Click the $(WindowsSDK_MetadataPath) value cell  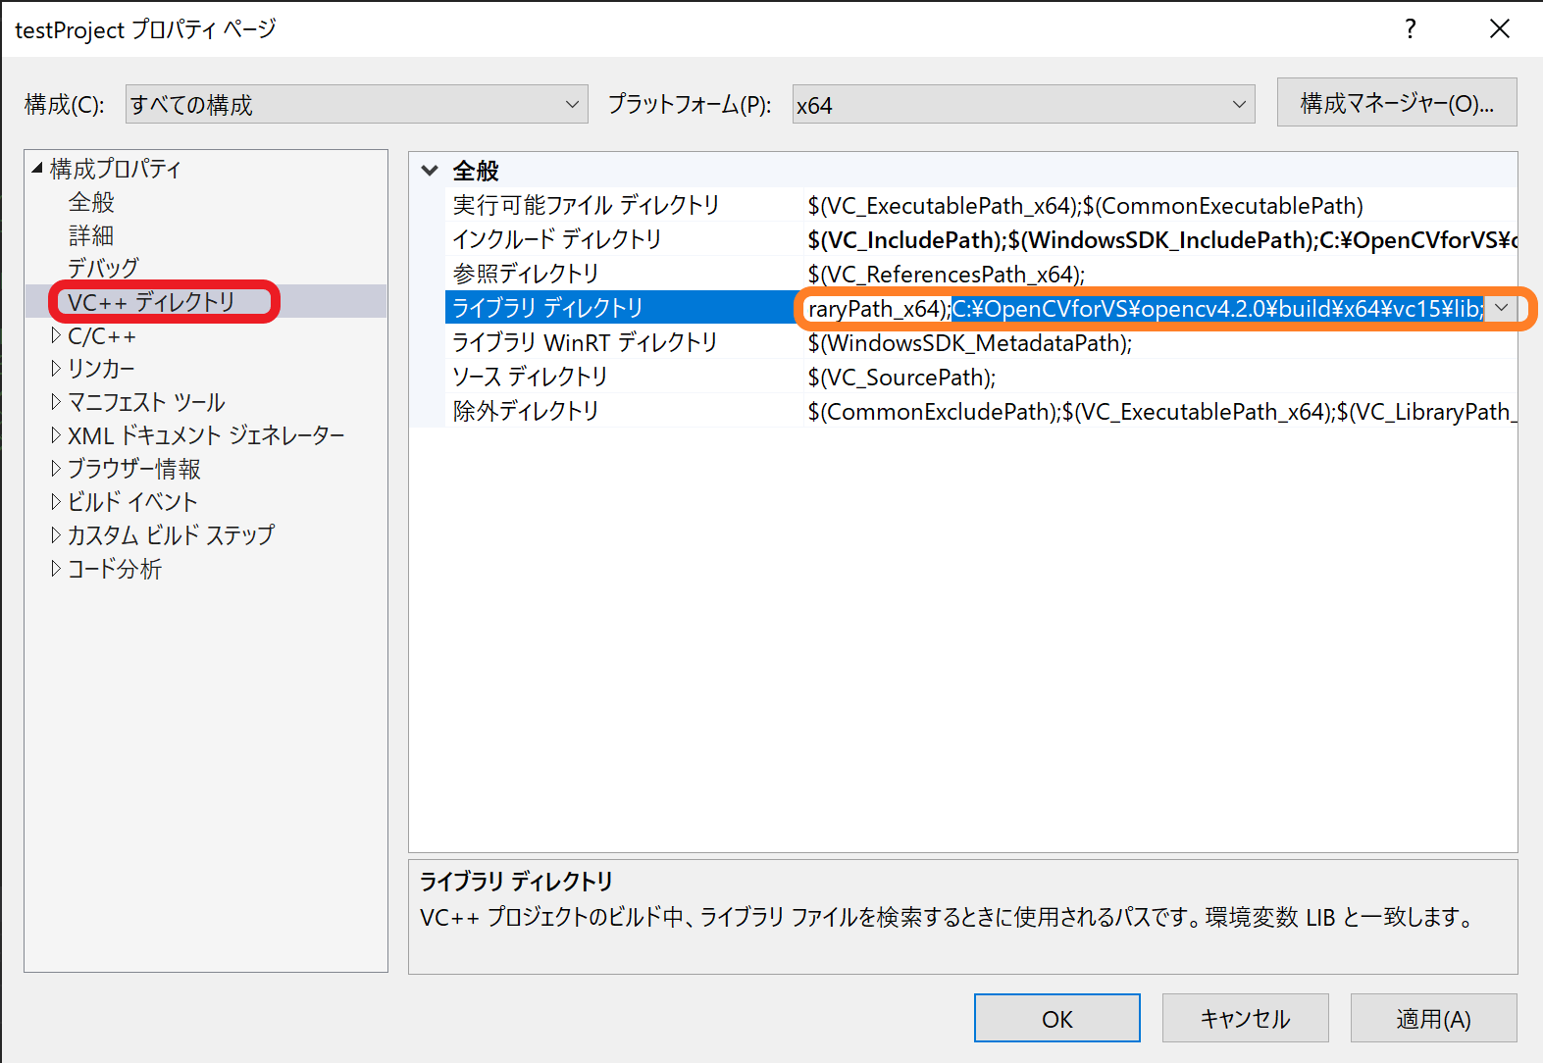pyautogui.click(x=1161, y=342)
